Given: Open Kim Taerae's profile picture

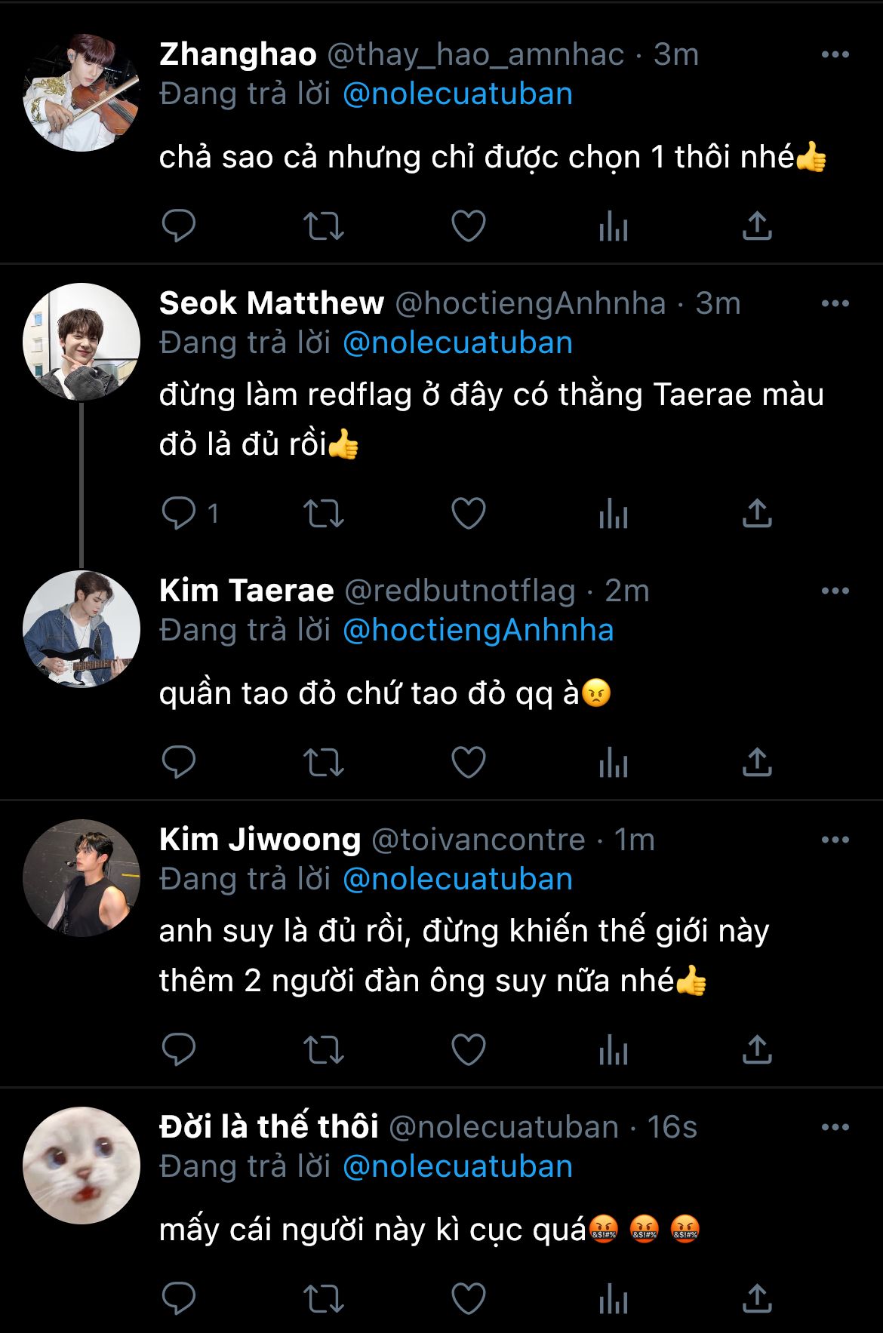Looking at the screenshot, I should pyautogui.click(x=82, y=628).
